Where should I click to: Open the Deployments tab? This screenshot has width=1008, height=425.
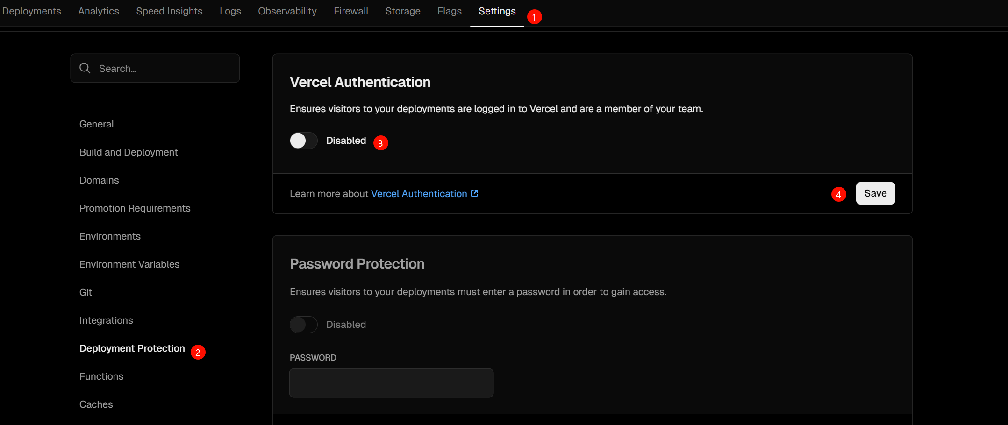pyautogui.click(x=31, y=11)
